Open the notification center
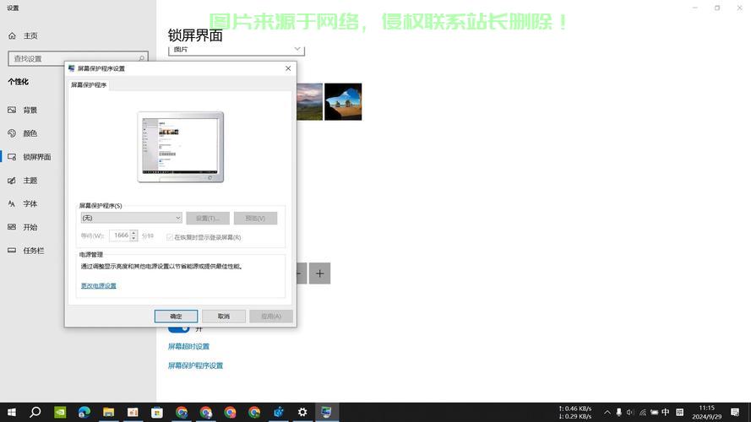Image resolution: width=751 pixels, height=422 pixels. (x=735, y=412)
